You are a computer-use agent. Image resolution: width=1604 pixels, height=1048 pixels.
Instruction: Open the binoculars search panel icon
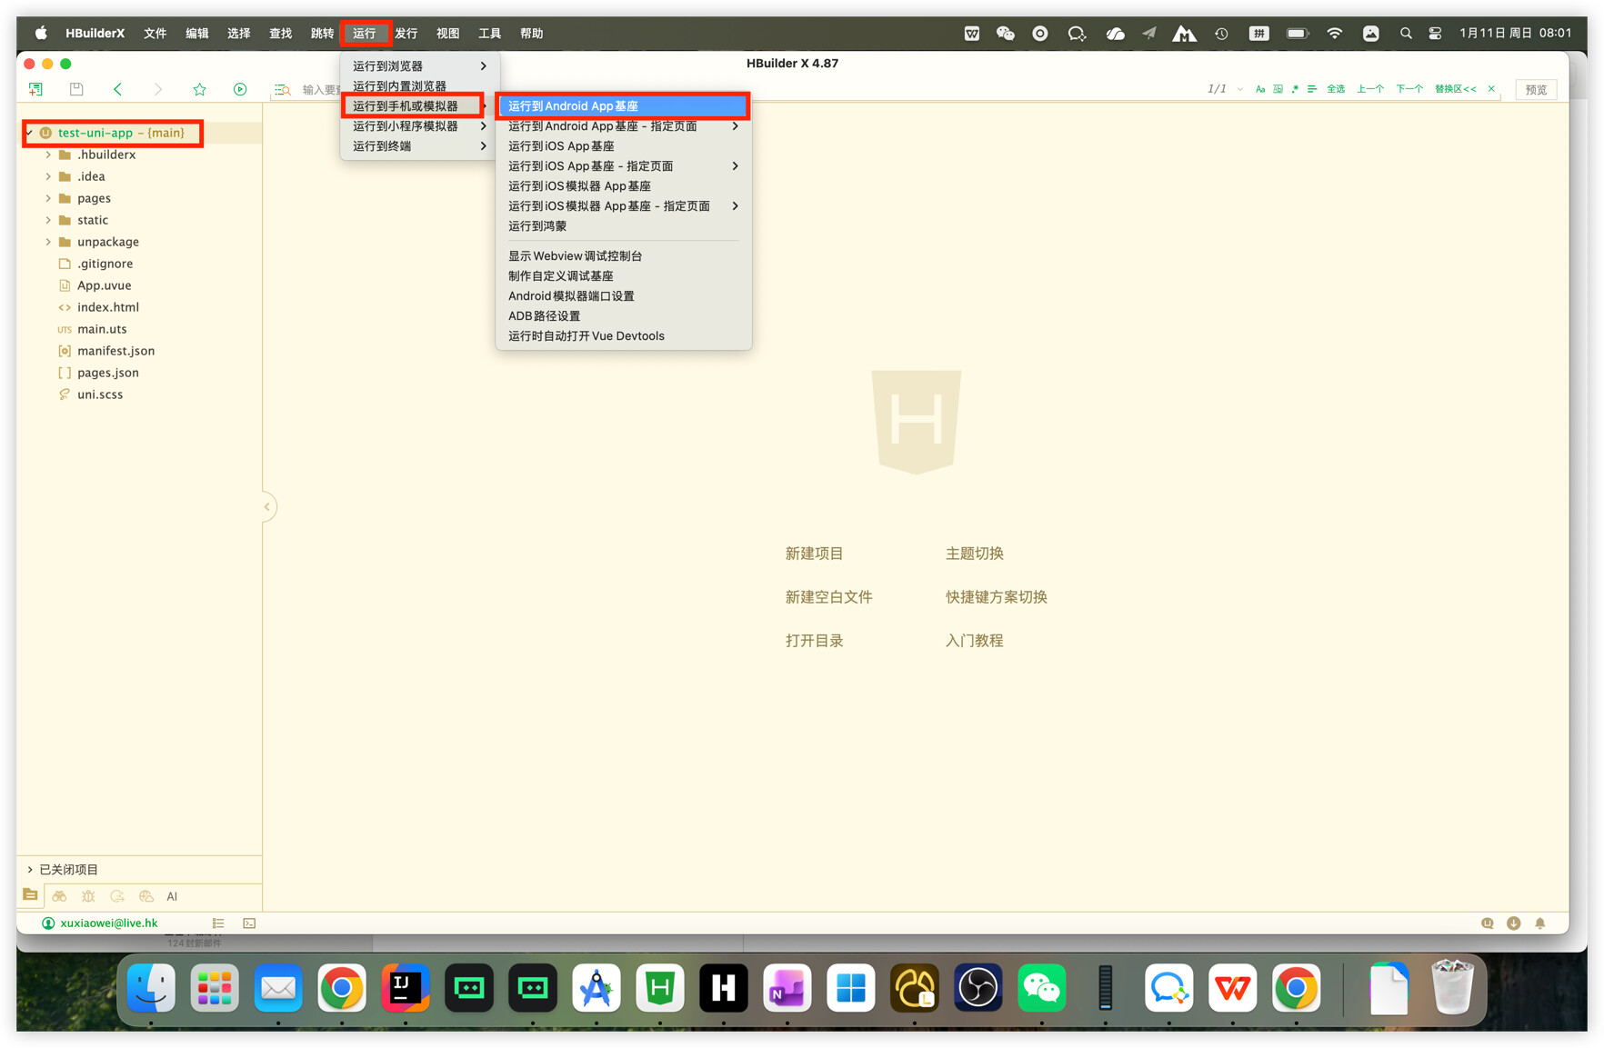[59, 896]
